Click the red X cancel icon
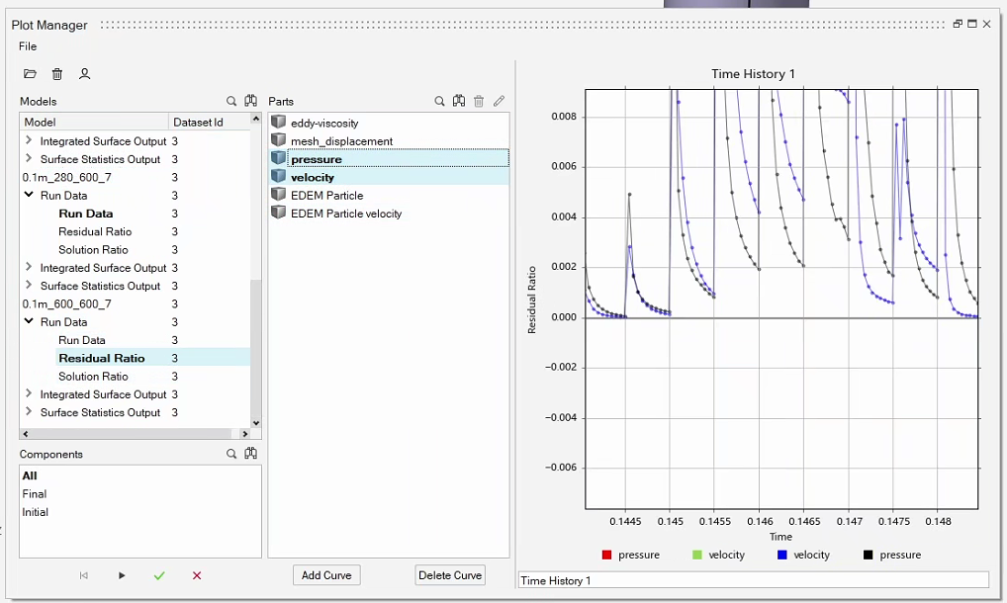This screenshot has width=1007, height=603. pos(197,575)
